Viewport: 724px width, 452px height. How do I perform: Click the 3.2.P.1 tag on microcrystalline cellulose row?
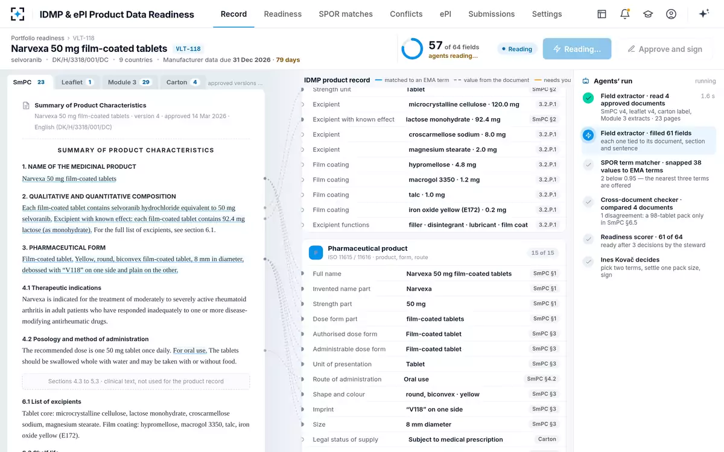(x=548, y=104)
